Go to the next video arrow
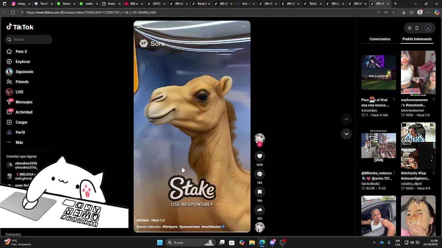 click(346, 134)
